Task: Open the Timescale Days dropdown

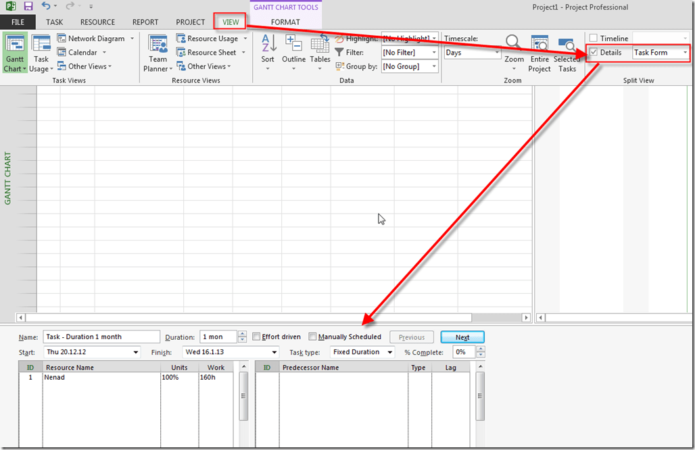Action: pyautogui.click(x=497, y=53)
